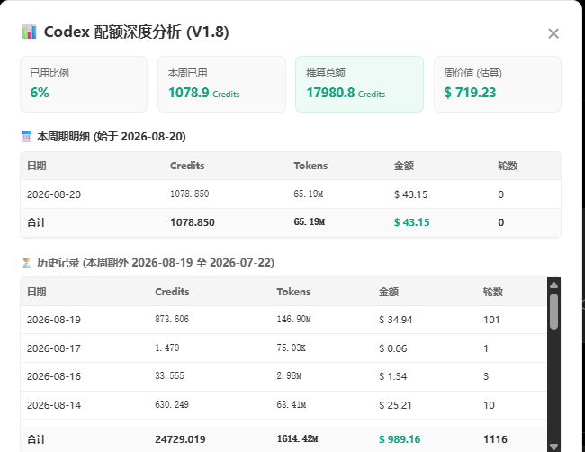The image size is (585, 452).
Task: Click credits value 1078.850 in 2026-08-20 row
Action: click(190, 194)
